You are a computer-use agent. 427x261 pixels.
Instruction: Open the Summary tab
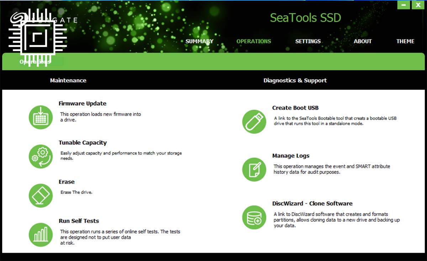tap(199, 41)
